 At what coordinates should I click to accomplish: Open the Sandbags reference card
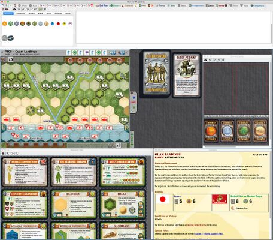[122, 231]
